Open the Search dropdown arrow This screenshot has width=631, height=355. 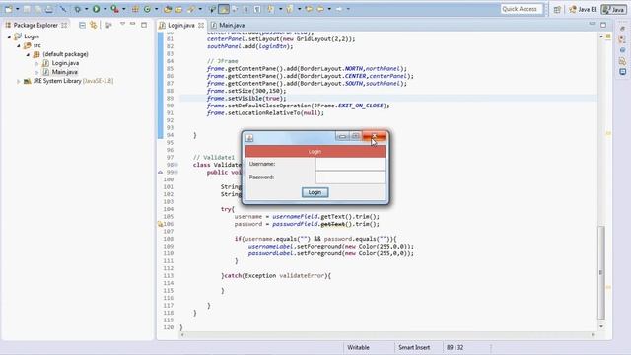[x=200, y=9]
